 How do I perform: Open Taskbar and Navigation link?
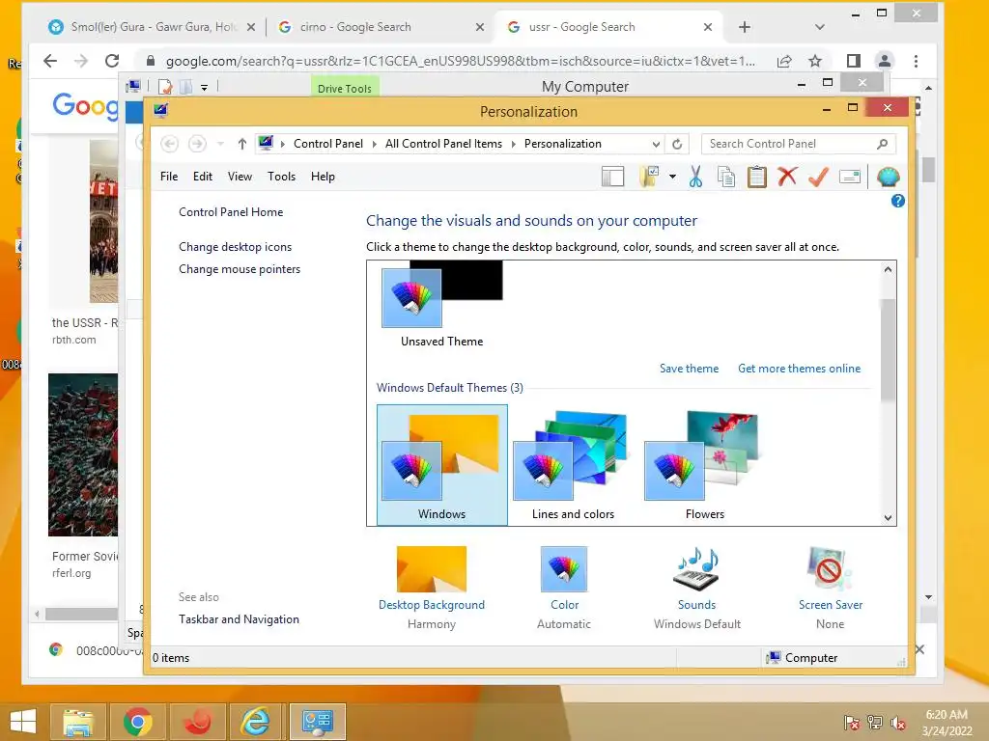point(240,619)
